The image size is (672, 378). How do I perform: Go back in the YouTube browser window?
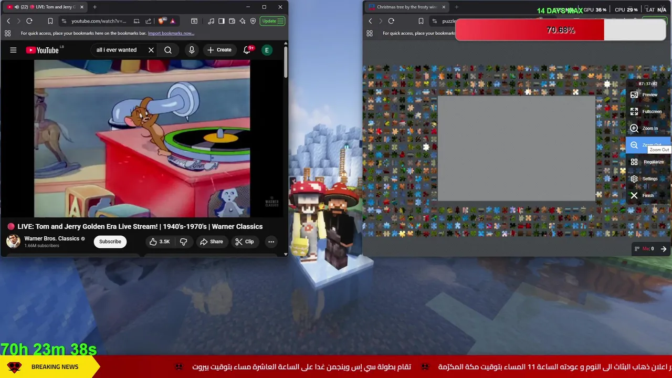click(x=8, y=21)
